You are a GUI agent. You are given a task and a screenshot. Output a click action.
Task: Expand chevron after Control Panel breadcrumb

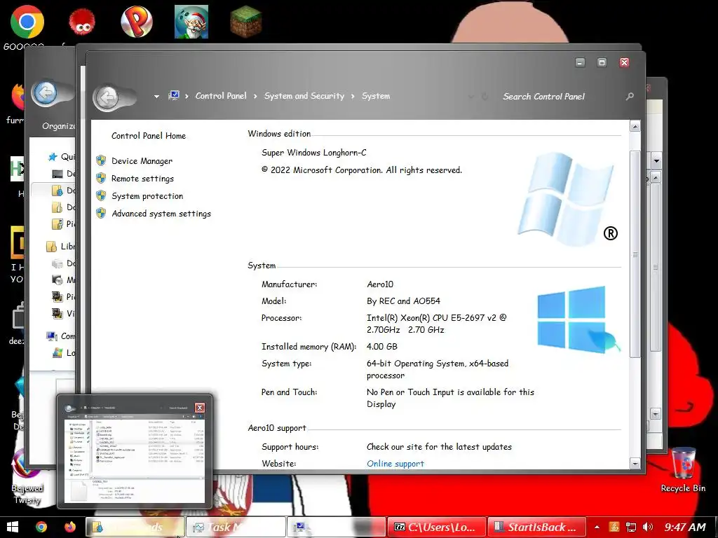(x=255, y=96)
